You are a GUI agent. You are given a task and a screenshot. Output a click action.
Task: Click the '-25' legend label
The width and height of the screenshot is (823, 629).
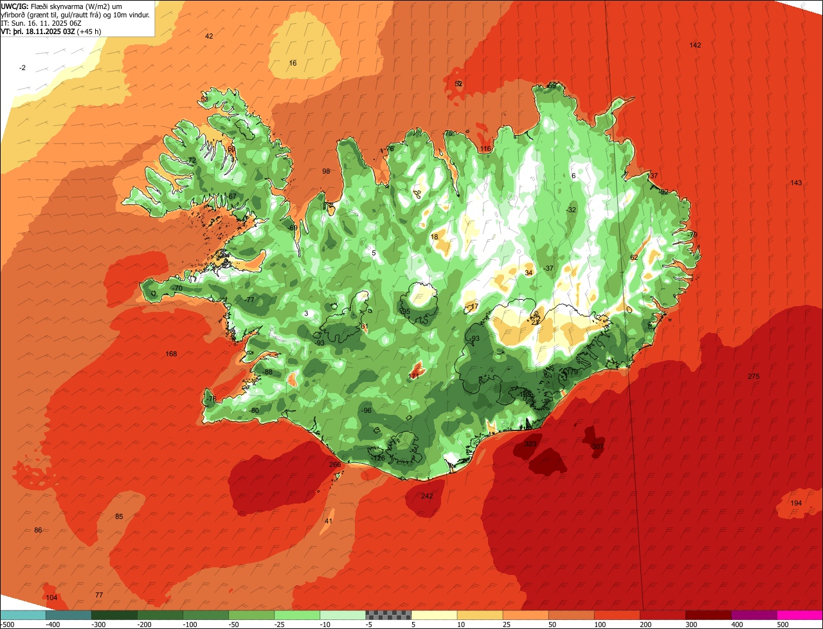[281, 624]
